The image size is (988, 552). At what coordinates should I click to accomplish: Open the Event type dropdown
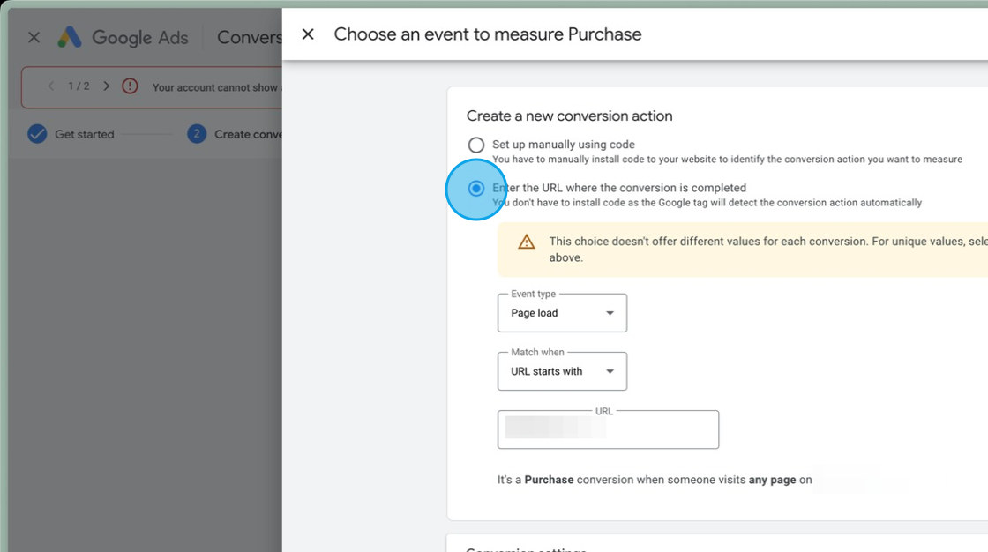point(562,312)
